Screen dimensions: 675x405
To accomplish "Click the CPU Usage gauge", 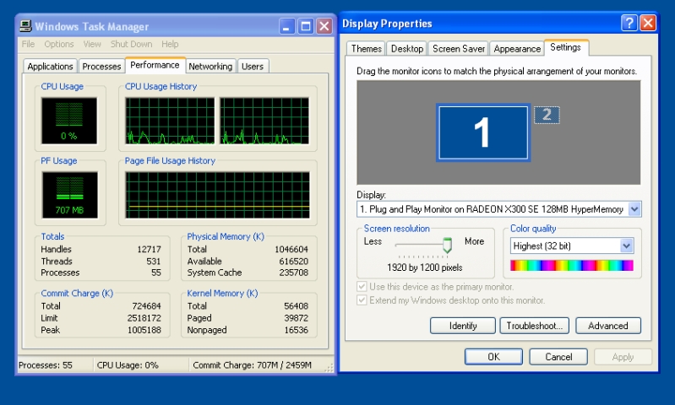I will 69,121.
